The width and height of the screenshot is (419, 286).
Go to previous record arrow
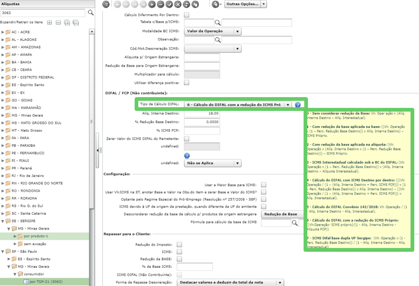(126, 4)
